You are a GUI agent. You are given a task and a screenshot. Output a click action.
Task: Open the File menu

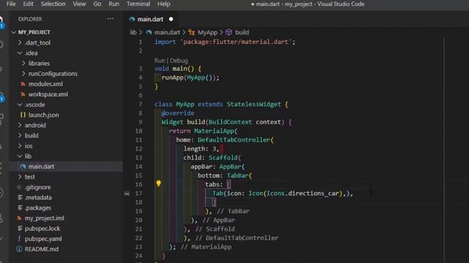click(x=11, y=4)
